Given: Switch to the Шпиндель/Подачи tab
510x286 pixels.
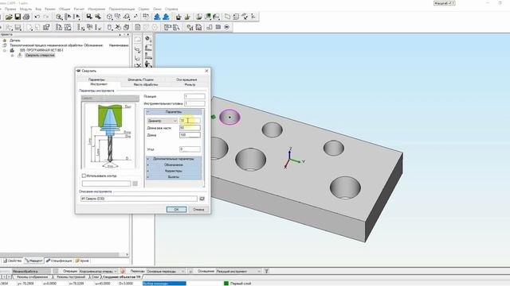Looking at the screenshot, I should (x=140, y=79).
